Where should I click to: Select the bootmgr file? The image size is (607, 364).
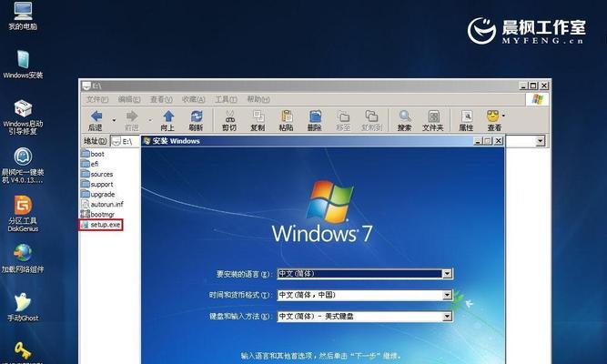[98, 214]
